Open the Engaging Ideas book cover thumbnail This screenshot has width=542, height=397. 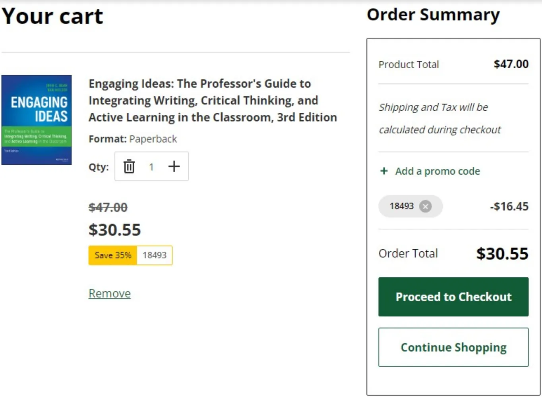pos(37,120)
